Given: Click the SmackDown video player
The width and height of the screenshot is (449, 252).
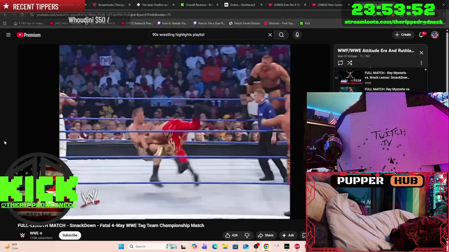Looking at the screenshot, I should pos(175,132).
